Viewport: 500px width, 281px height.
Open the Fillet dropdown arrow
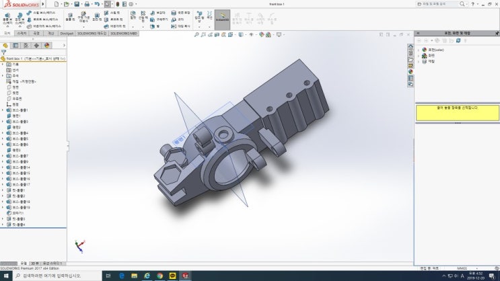(133, 27)
